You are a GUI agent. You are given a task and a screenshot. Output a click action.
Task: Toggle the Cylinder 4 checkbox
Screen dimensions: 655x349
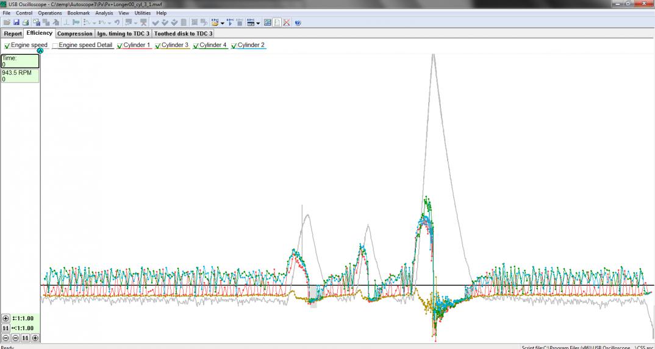(196, 46)
